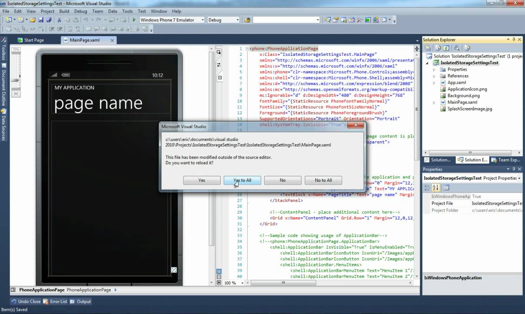
Task: Click the Find in Files icon
Action: point(247,20)
